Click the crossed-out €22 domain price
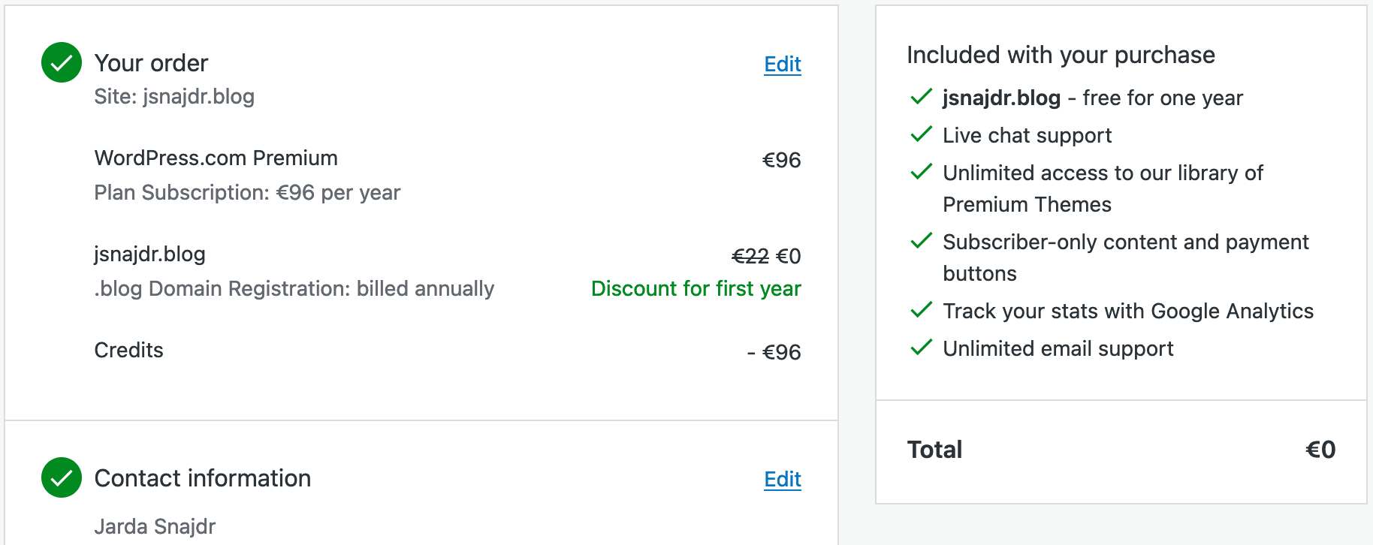The image size is (1373, 545). coord(750,257)
